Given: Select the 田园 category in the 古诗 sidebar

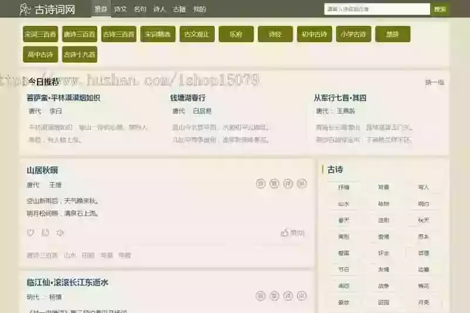Looking at the screenshot, I should pyautogui.click(x=383, y=302).
